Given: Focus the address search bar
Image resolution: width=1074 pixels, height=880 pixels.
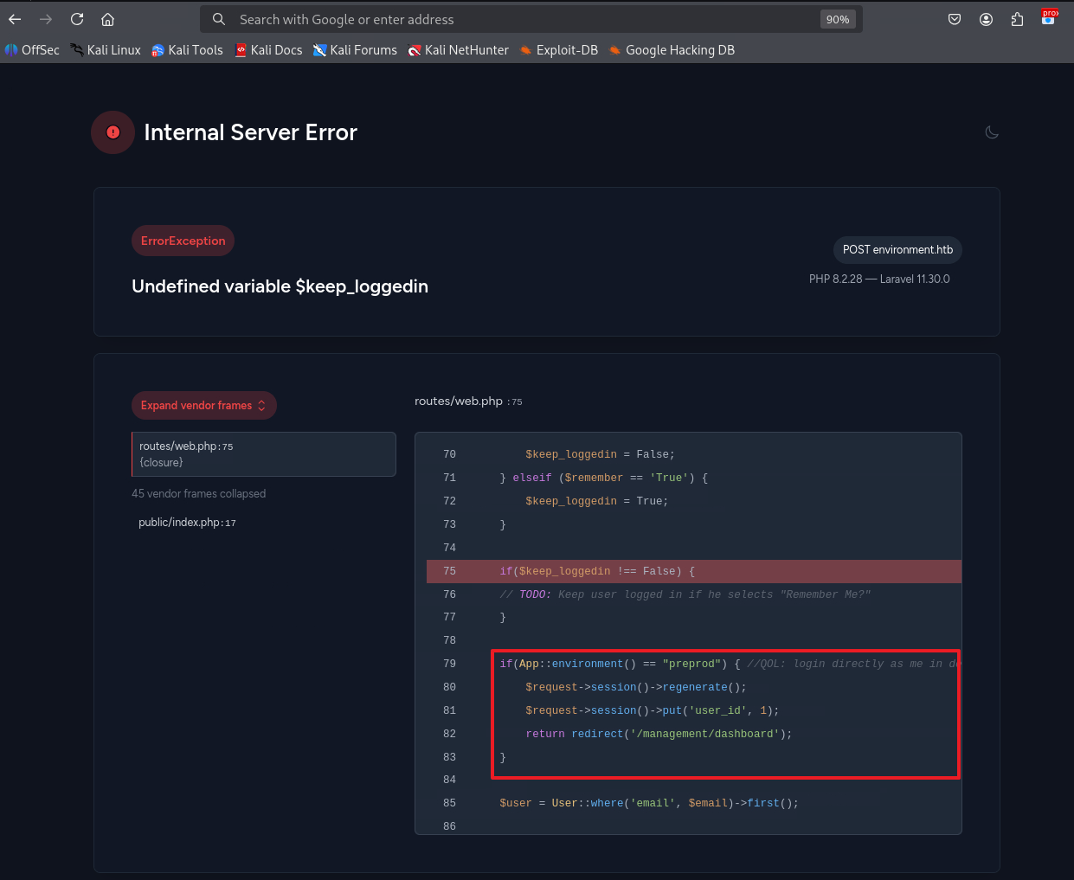Looking at the screenshot, I should coord(519,19).
